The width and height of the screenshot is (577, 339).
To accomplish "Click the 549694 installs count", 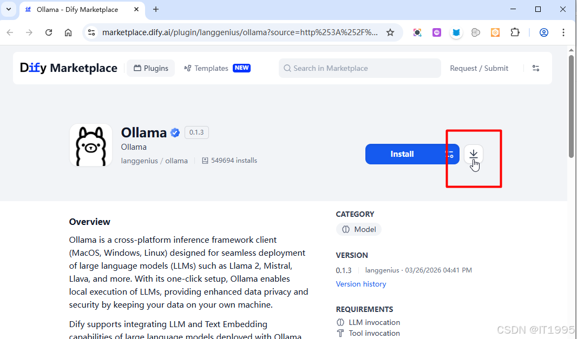I will pyautogui.click(x=230, y=160).
